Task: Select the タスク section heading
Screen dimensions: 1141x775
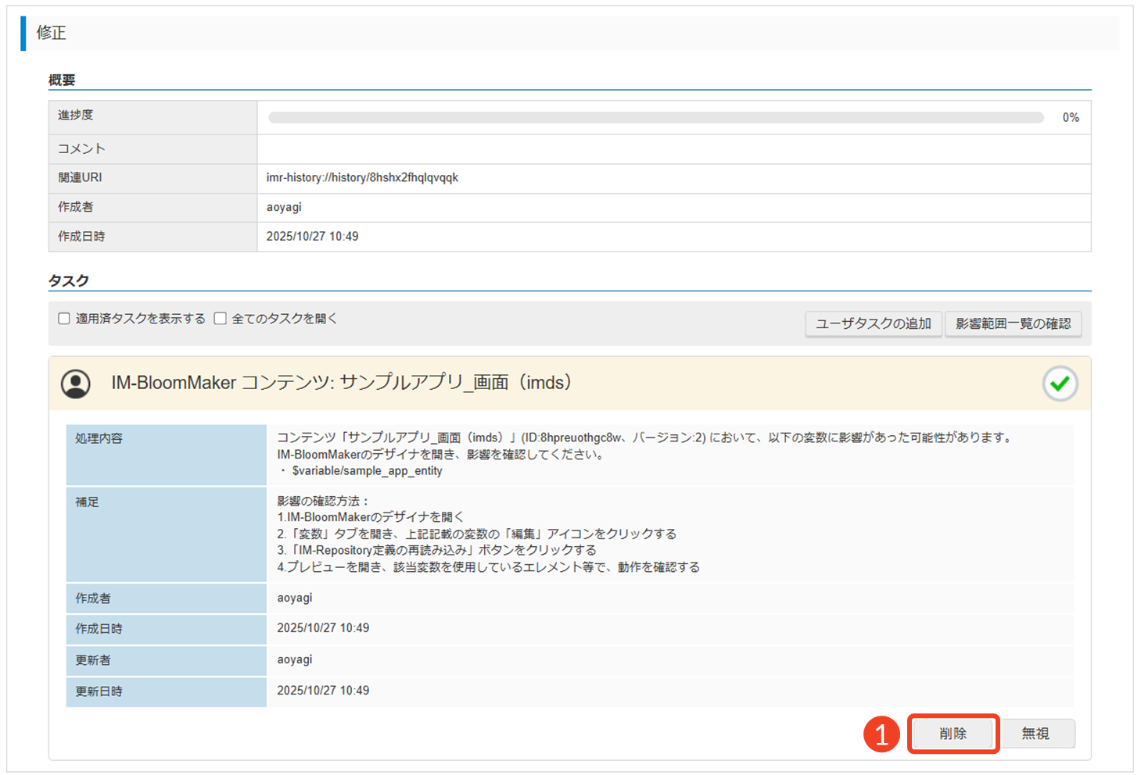Action: point(69,280)
